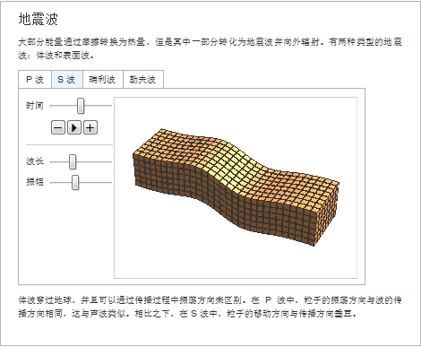Click the play button under the time slider
The image size is (421, 347).
coord(74,128)
